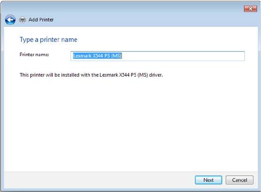Image resolution: width=261 pixels, height=192 pixels.
Task: Click the driver installation notice sentence
Action: 91,75
